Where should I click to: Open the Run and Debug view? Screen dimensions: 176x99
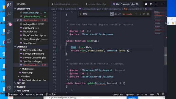click(x=9, y=32)
